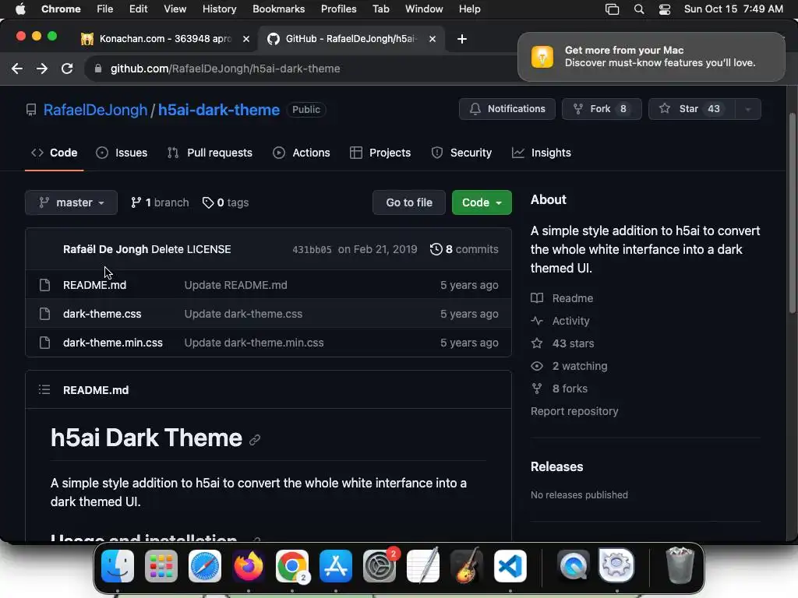Fork the repository with the Fork button
This screenshot has width=798, height=598.
click(x=602, y=109)
